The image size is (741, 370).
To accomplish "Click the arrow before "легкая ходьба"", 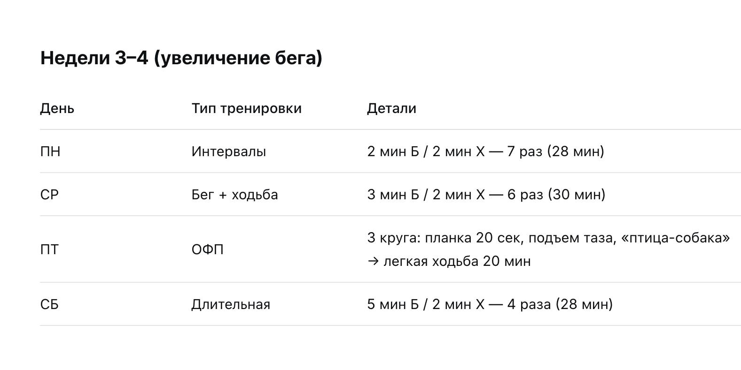I will 373,261.
